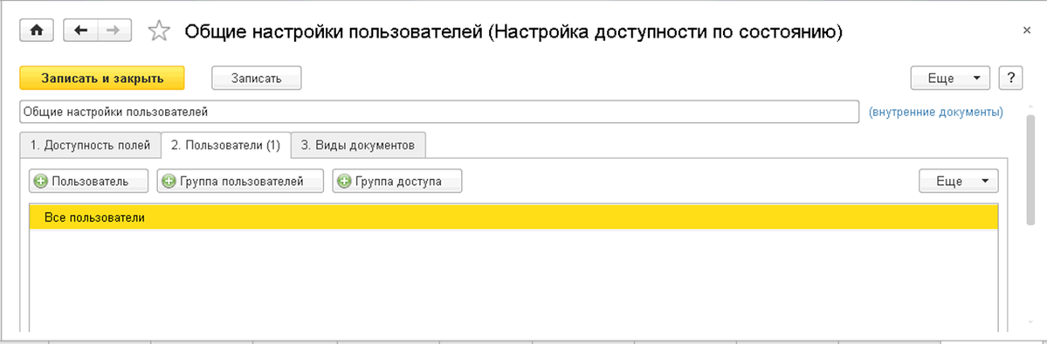
Task: Close the form with the X icon
Action: coord(1027,31)
